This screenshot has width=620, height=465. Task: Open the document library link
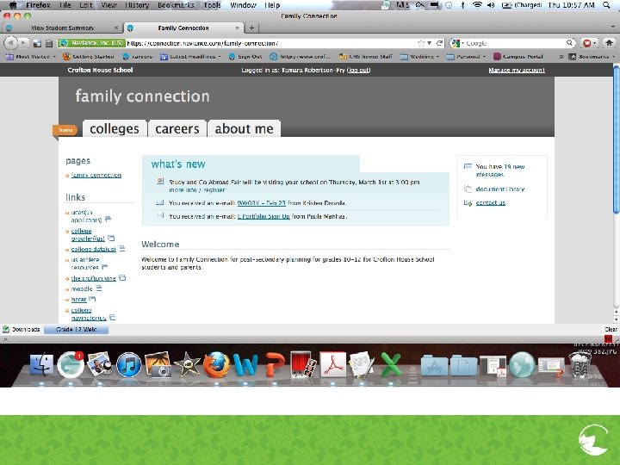click(x=499, y=189)
